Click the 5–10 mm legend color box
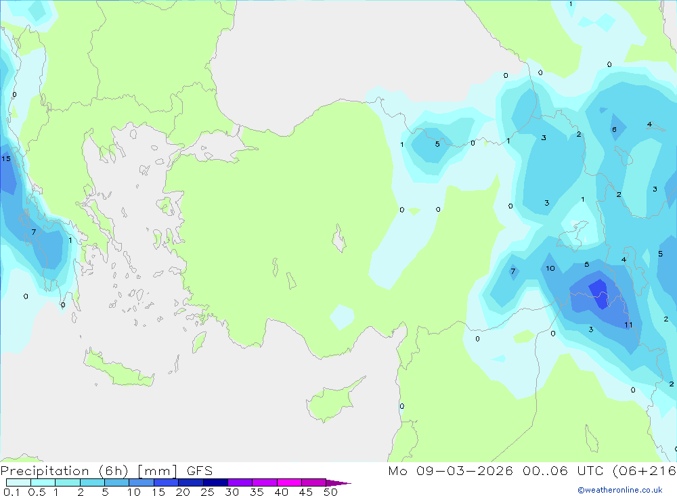The height and width of the screenshot is (496, 677). tap(117, 482)
